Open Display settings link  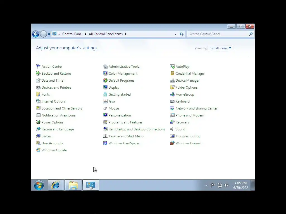coord(114,87)
